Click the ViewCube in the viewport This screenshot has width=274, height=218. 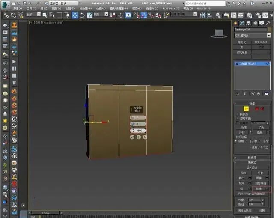click(x=219, y=33)
